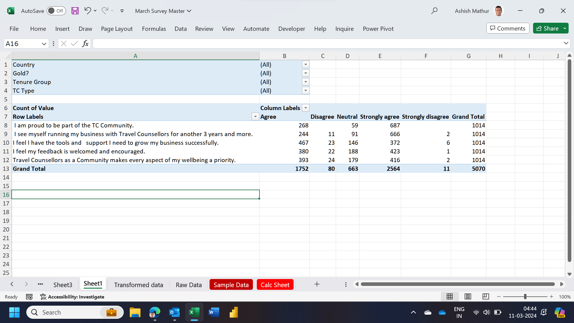Click the zoom slider handle
574x323 pixels.
tap(525, 297)
